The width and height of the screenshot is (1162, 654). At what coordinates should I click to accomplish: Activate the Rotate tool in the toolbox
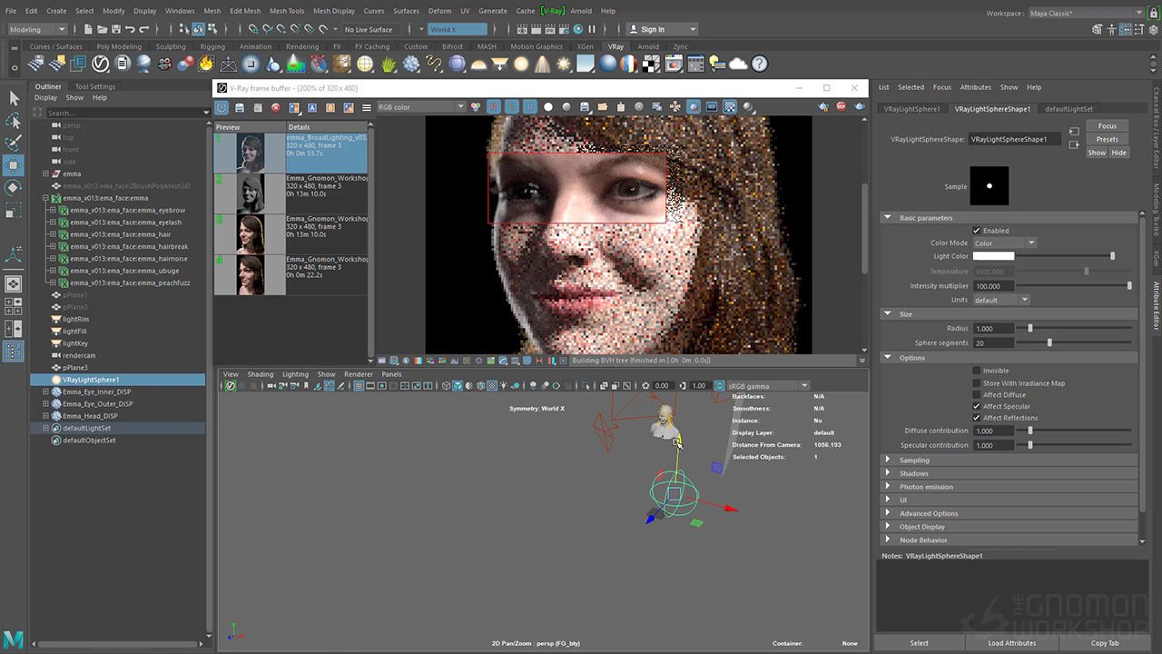[x=14, y=187]
